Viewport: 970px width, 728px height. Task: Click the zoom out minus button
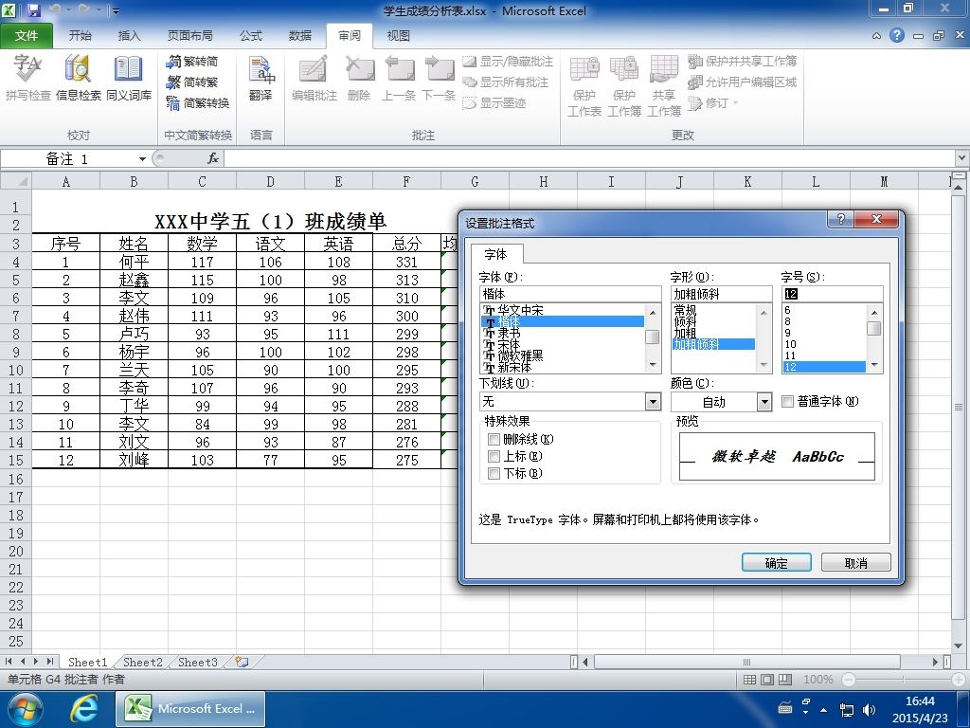849,679
